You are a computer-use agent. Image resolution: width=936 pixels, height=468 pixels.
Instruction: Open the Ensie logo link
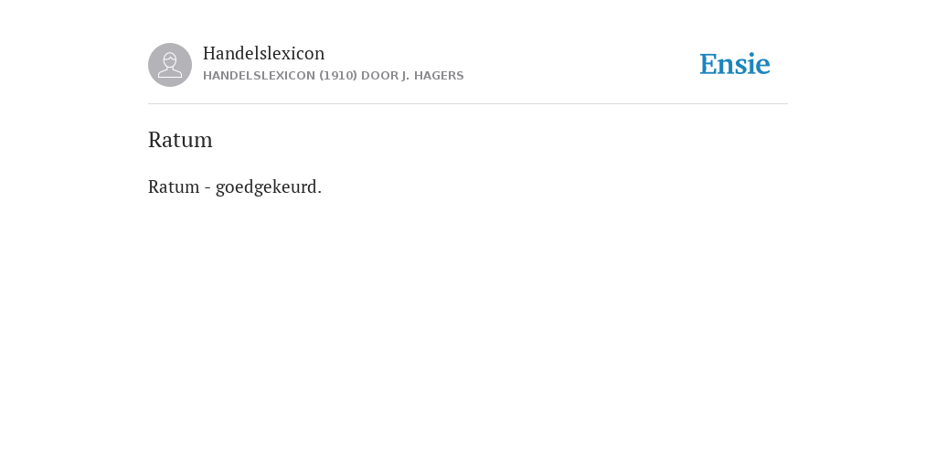[x=735, y=64]
